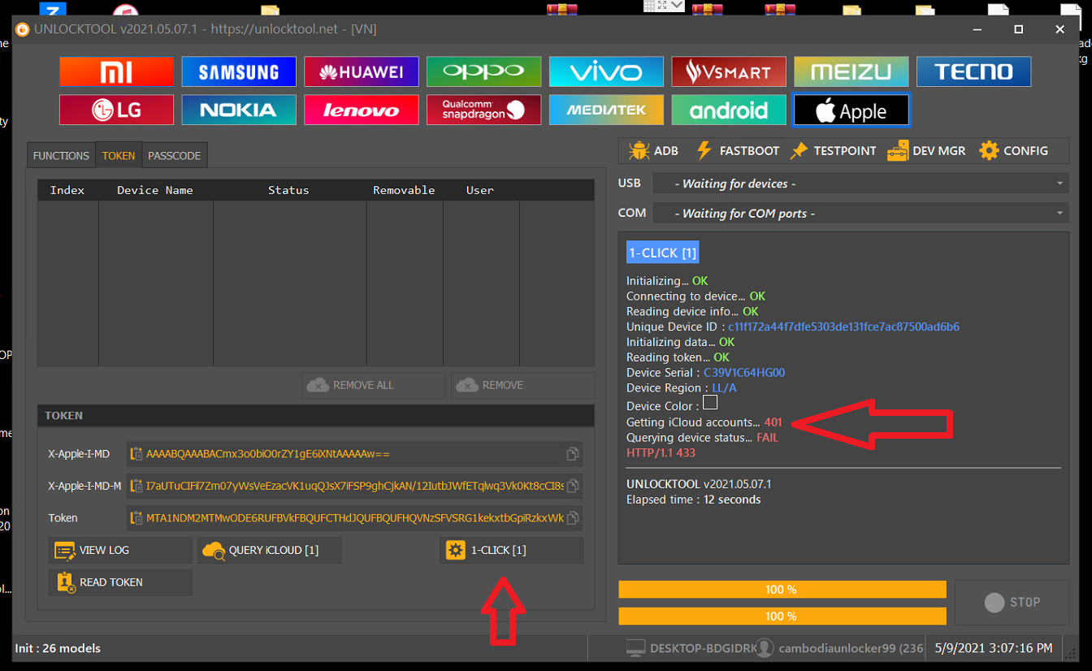Select the Samsung brand tile
Screen dimensions: 1092x671
click(239, 71)
